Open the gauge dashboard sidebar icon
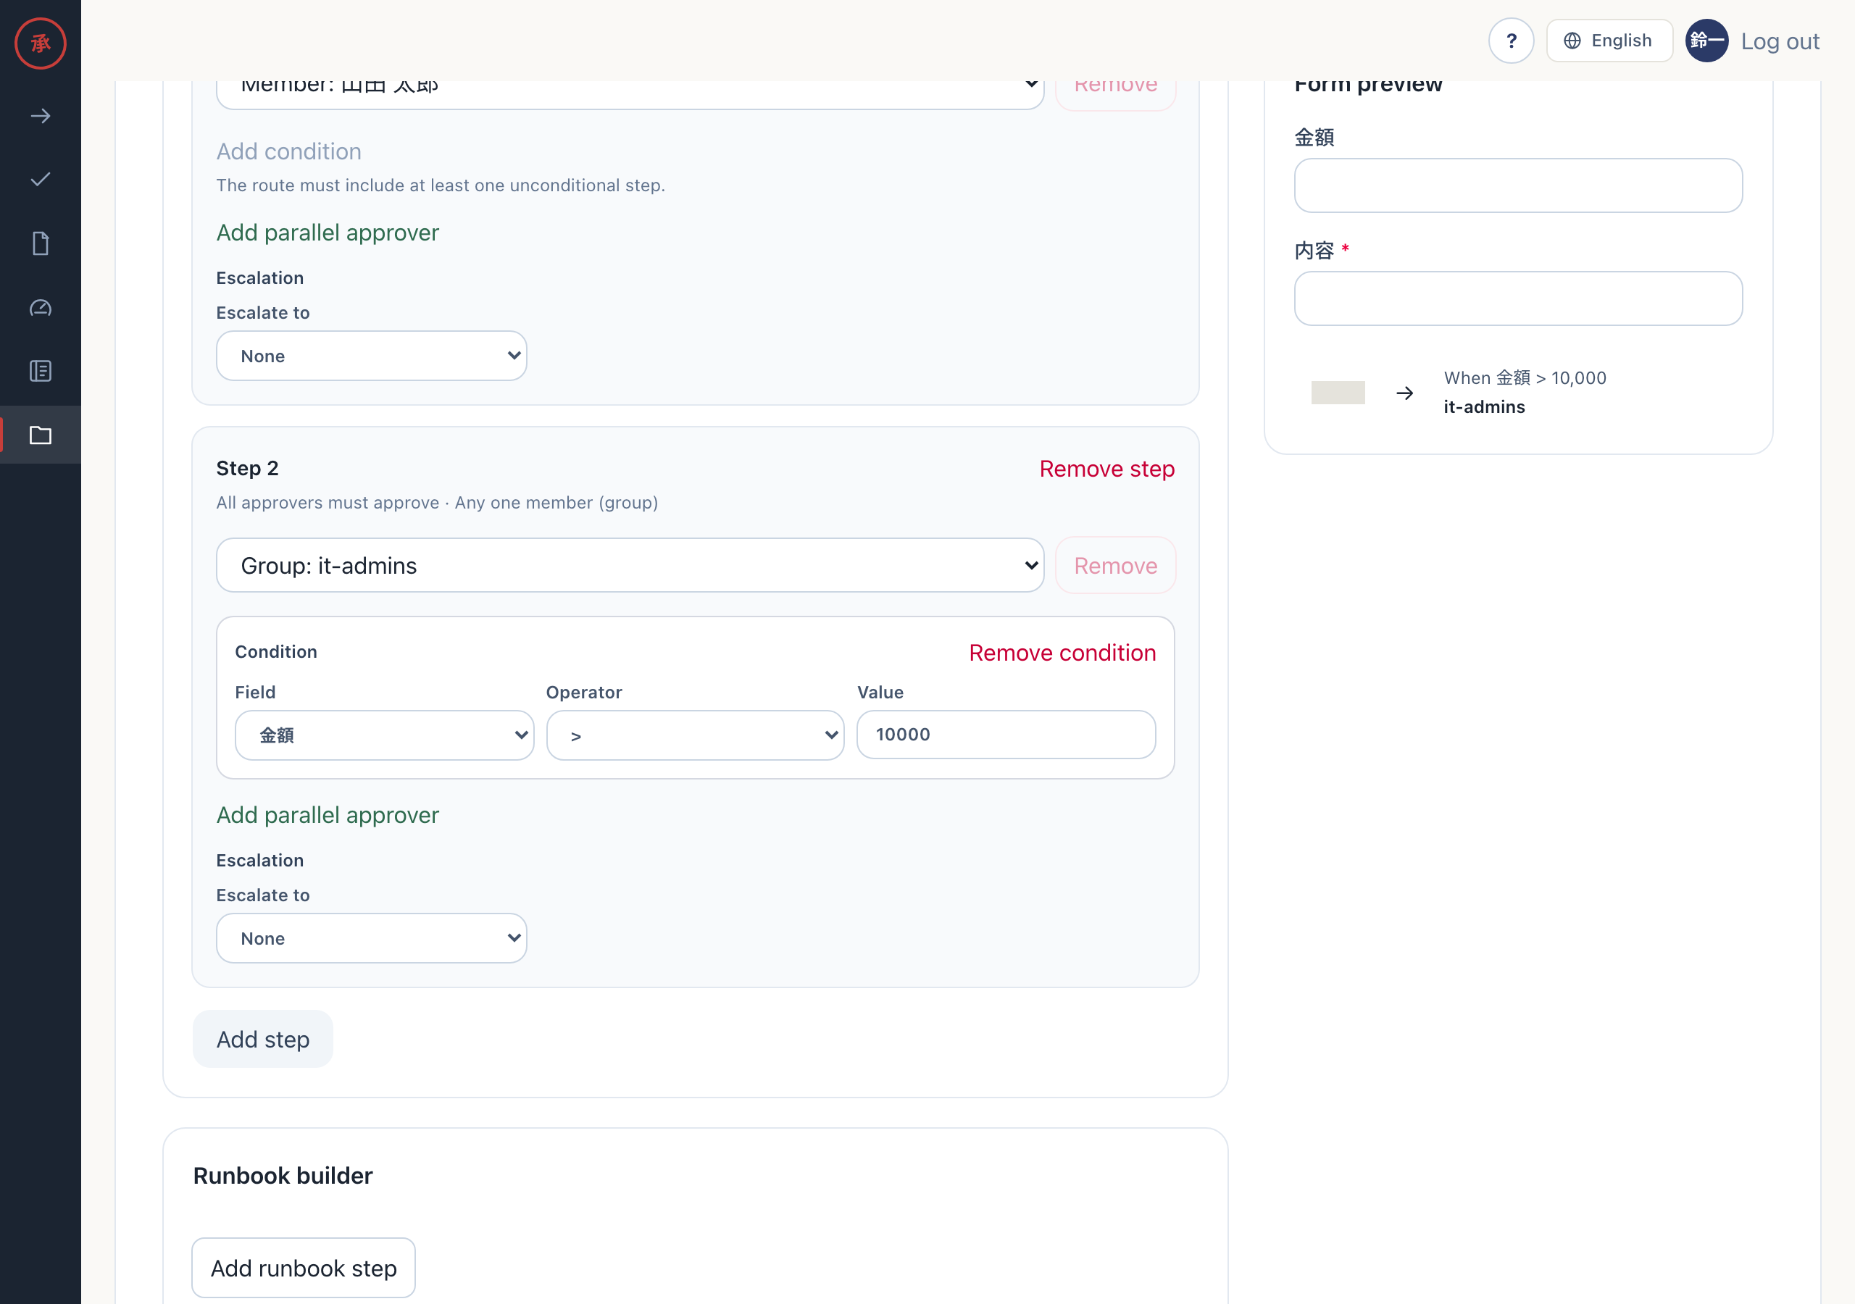The width and height of the screenshot is (1855, 1304). click(41, 307)
